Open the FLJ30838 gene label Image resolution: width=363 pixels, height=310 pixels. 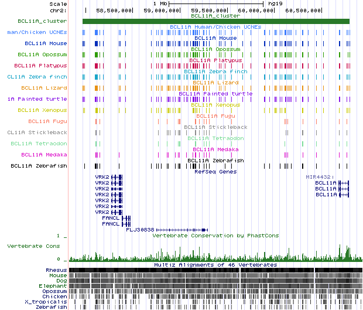[140, 229]
